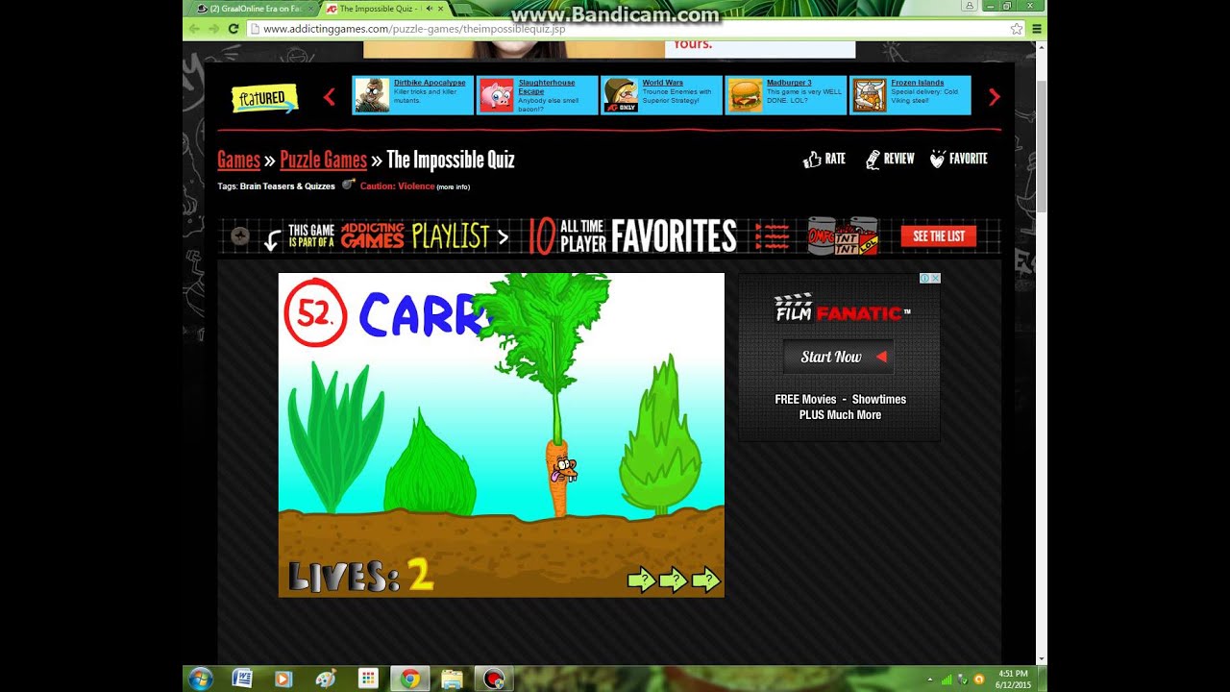
Task: Open World Wars soldier thumbnail
Action: (x=621, y=95)
